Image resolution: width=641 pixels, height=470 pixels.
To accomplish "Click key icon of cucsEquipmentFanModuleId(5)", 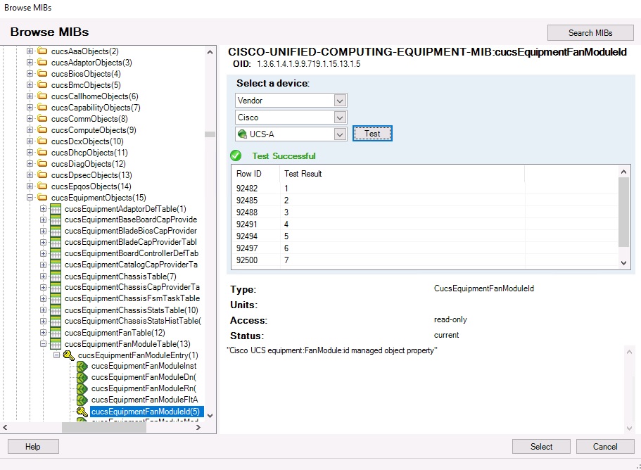I will click(82, 412).
